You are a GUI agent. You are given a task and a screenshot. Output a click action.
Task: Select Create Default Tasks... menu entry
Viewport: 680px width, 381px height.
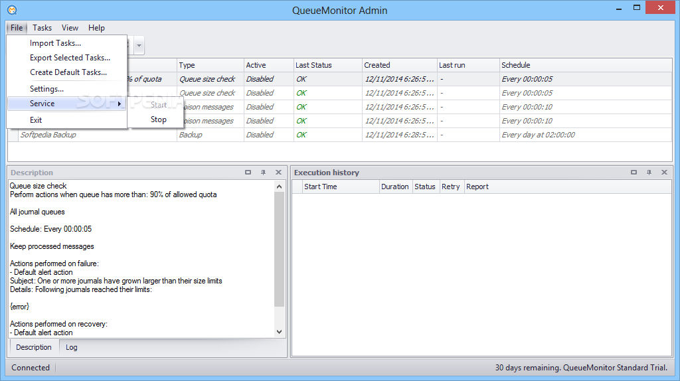tap(68, 72)
